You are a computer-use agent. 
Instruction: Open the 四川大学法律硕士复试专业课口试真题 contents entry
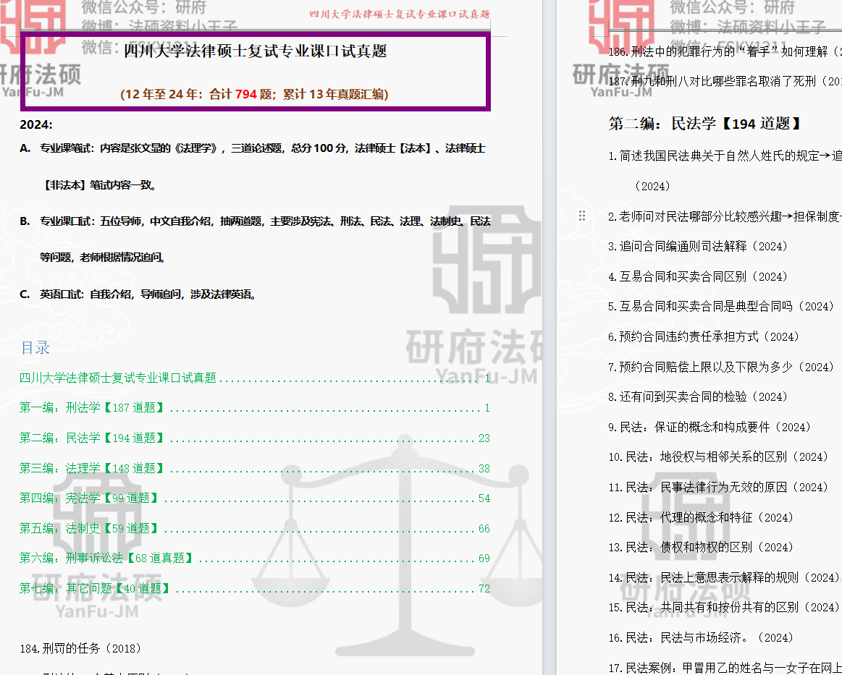pos(255,378)
